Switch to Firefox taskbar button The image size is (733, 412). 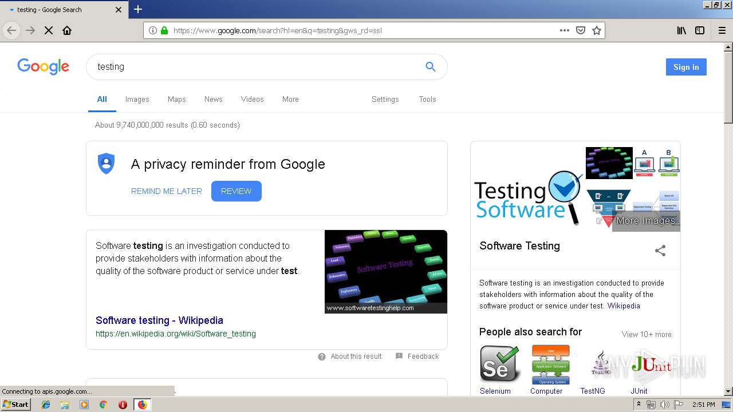tap(142, 405)
